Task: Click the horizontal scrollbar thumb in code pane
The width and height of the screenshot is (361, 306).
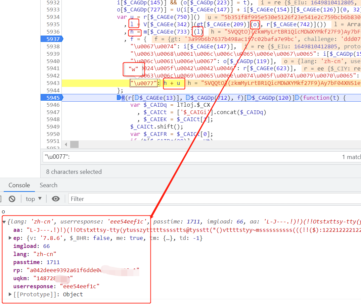Action: tap(74, 145)
